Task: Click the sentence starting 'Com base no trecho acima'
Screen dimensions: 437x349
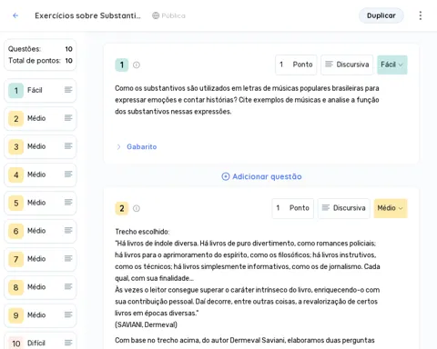Action: click(245, 340)
